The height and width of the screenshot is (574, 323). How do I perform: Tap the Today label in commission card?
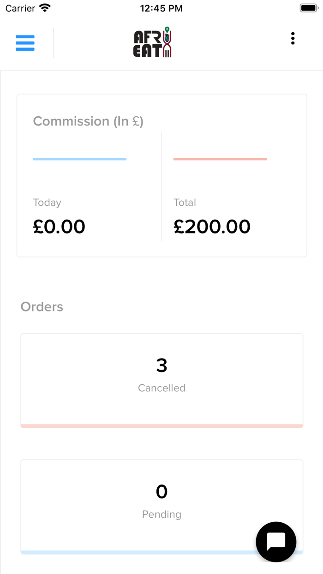[47, 203]
